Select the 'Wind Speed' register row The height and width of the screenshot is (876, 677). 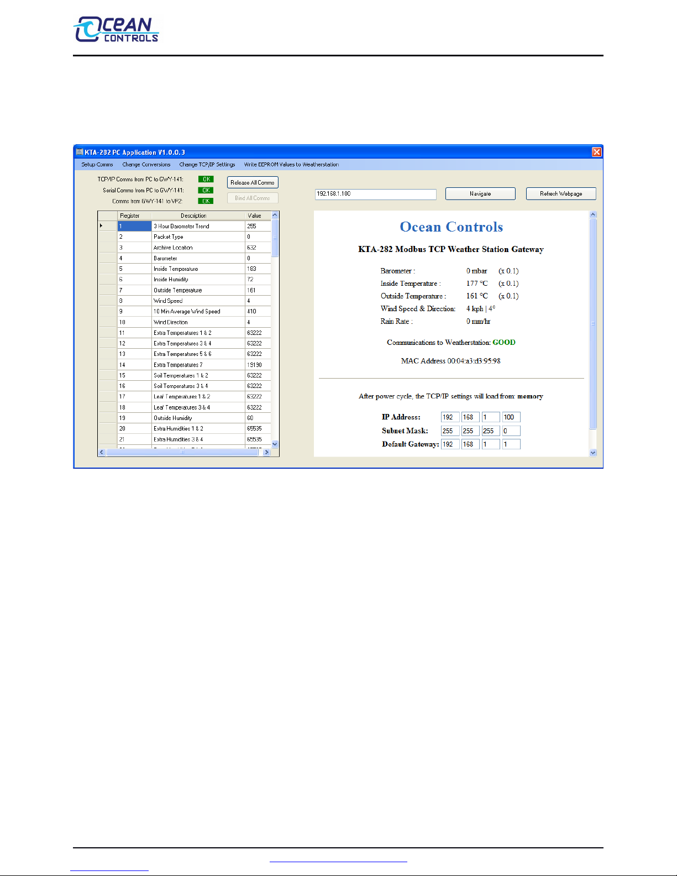(185, 301)
